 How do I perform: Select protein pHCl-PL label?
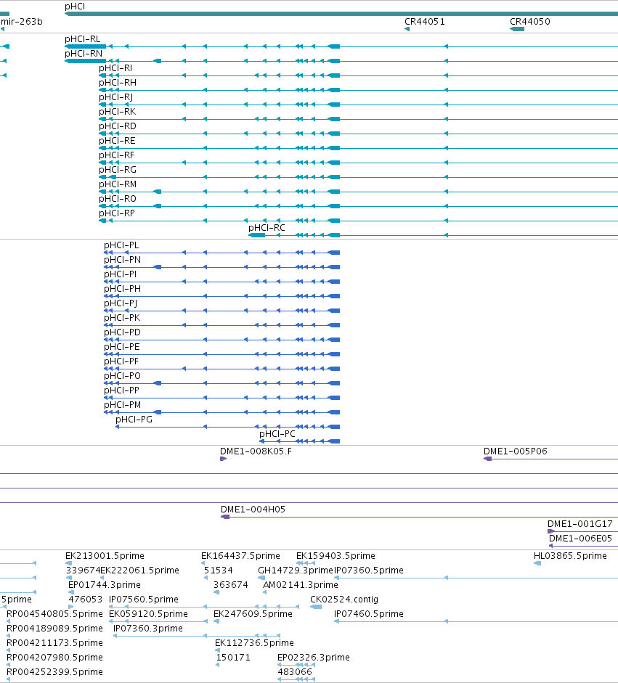(x=121, y=245)
